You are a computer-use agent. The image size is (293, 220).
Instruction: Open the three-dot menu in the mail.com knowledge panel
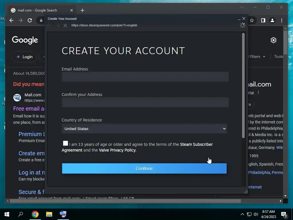pyautogui.click(x=258, y=93)
